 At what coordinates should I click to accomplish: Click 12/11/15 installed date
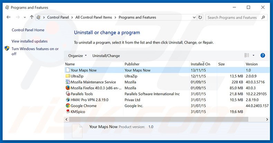pos(198,76)
